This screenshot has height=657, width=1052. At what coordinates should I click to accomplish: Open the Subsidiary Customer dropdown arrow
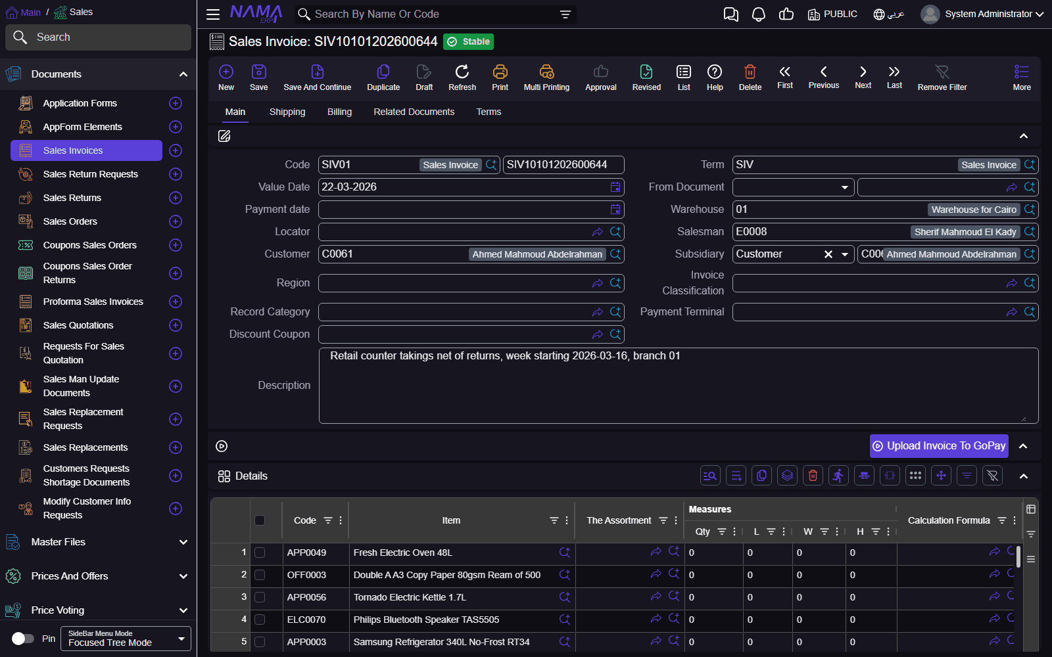pos(845,254)
